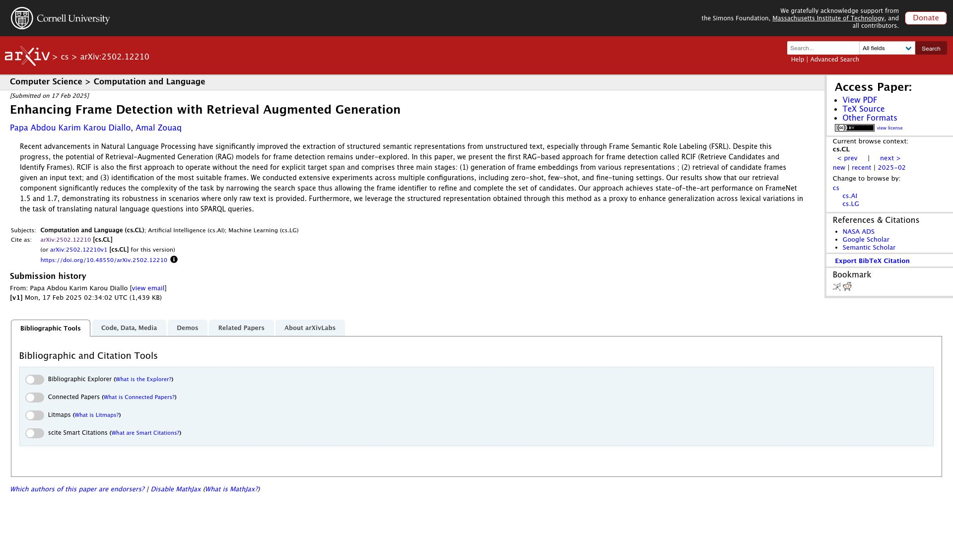Open the About arXivLabs tab

(310, 328)
